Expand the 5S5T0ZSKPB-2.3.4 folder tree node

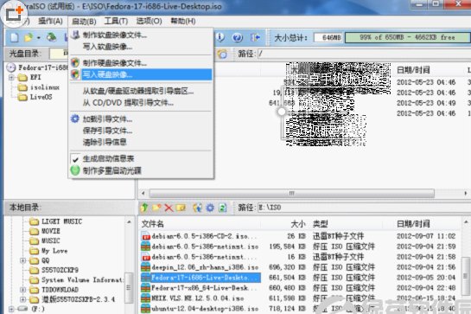coord(22,299)
